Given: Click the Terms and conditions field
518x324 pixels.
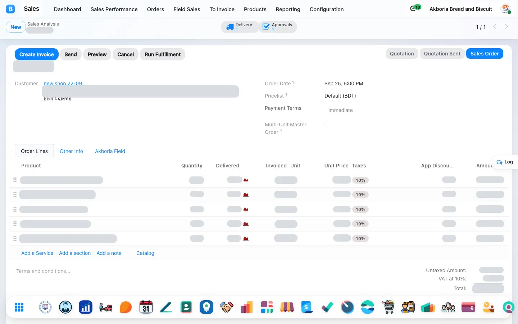Looking at the screenshot, I should click(43, 271).
